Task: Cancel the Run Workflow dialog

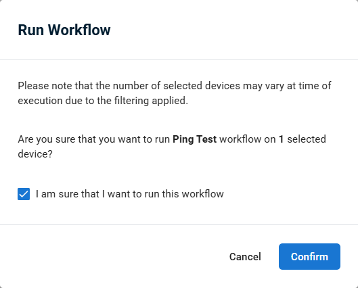Action: pyautogui.click(x=245, y=256)
